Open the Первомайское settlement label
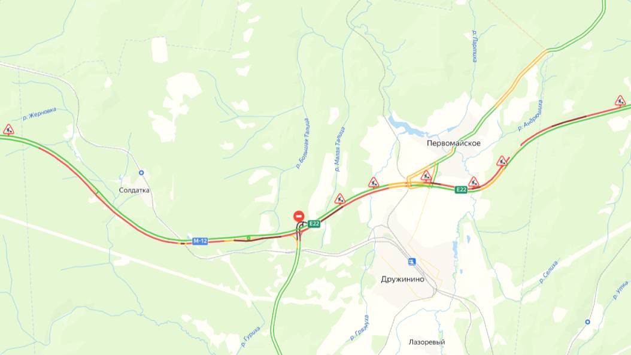 [454, 143]
